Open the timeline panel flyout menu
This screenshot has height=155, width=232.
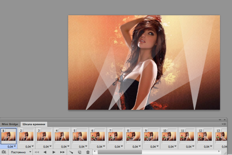click(224, 124)
